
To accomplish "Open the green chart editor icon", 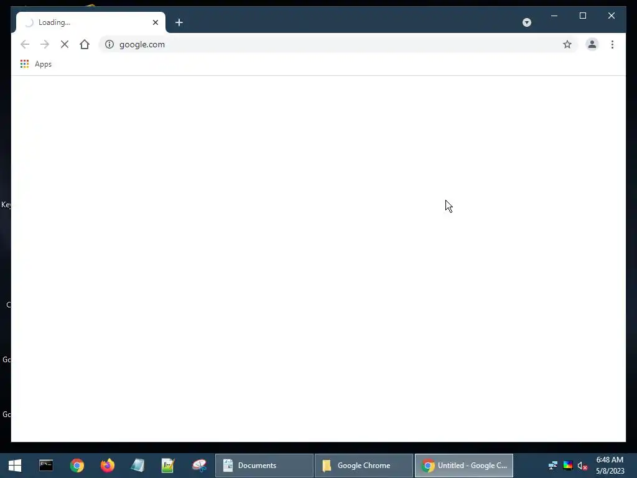I will 168,466.
